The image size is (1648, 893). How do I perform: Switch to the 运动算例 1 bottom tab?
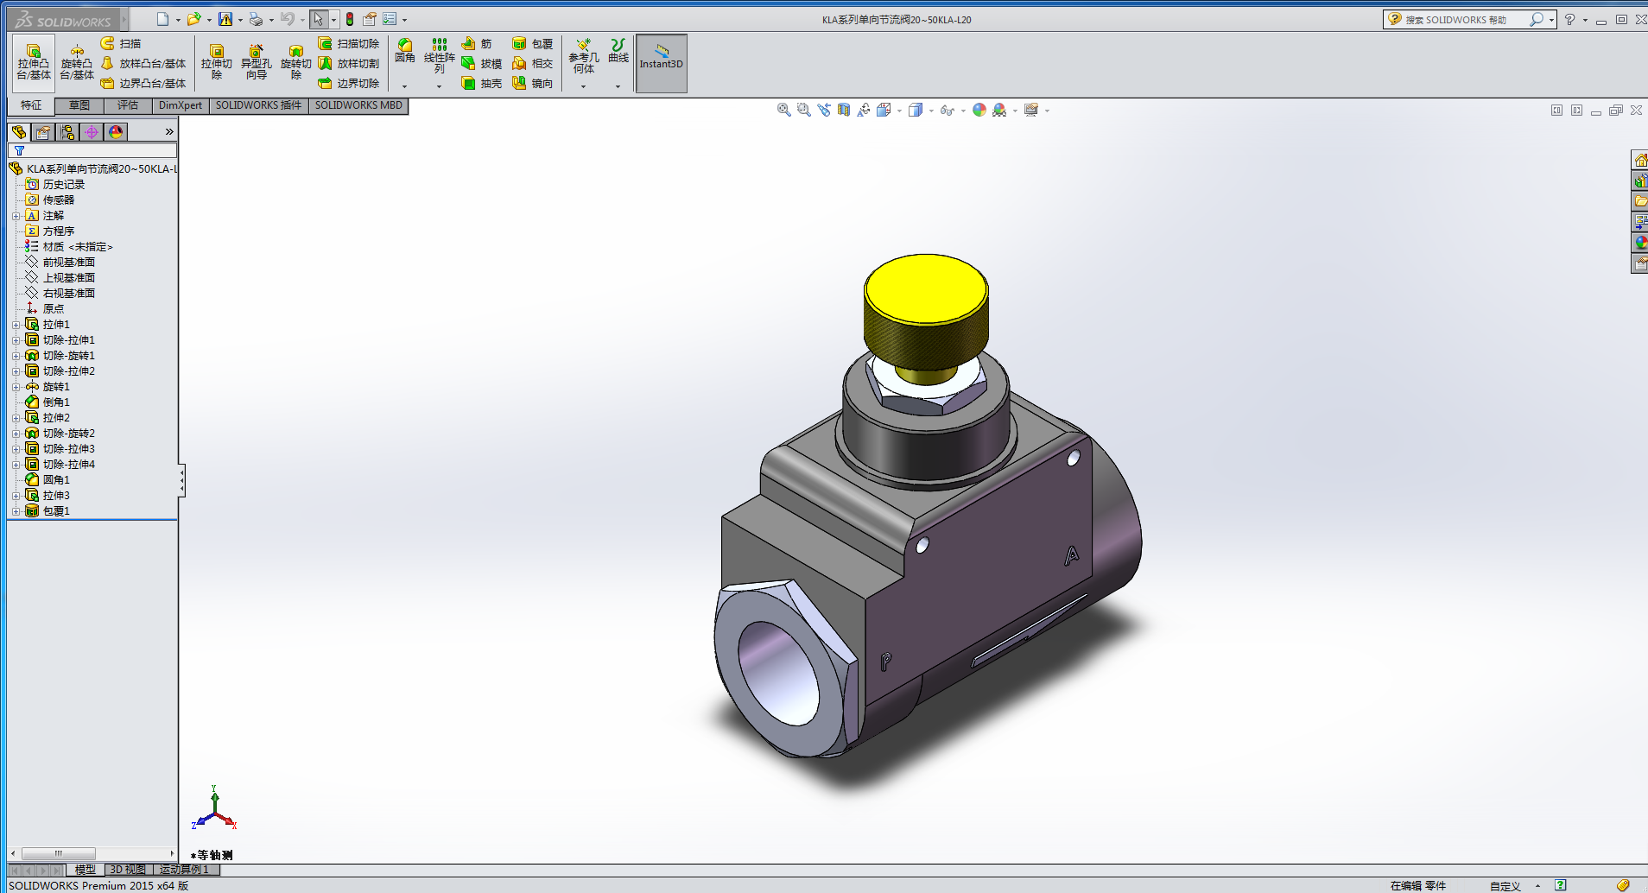click(185, 870)
